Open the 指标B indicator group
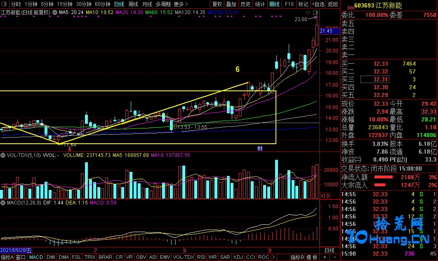Screen dimensions: 438x261 coord(297,257)
